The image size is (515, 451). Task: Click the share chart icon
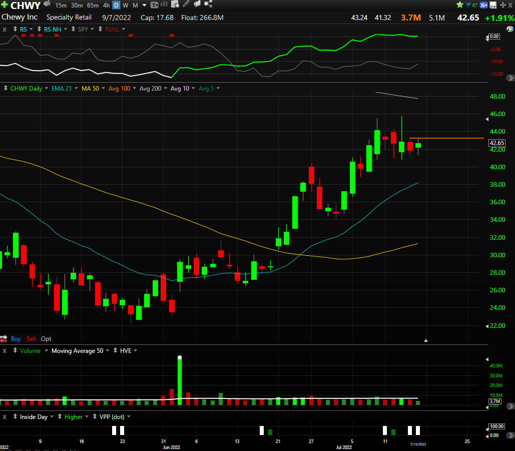pos(208,4)
